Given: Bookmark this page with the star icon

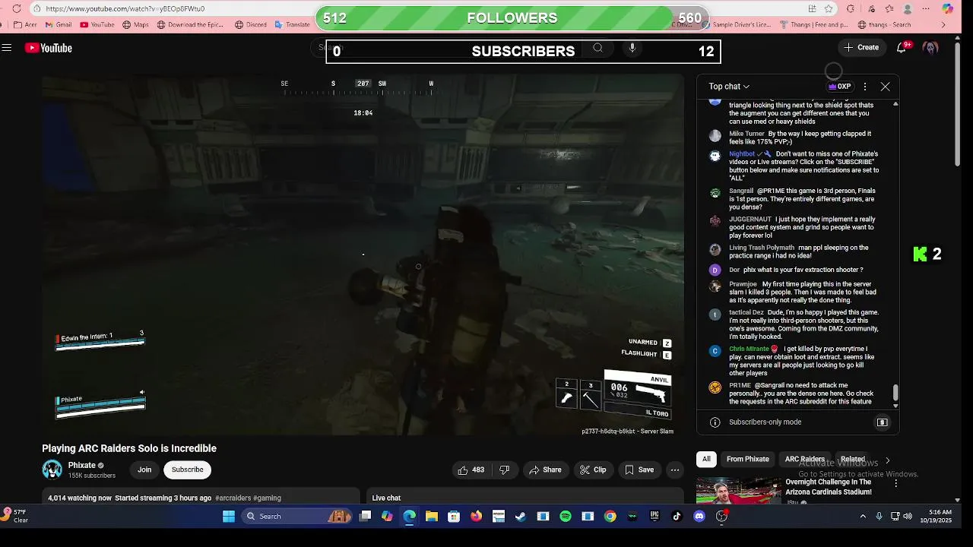Looking at the screenshot, I should 829,9.
